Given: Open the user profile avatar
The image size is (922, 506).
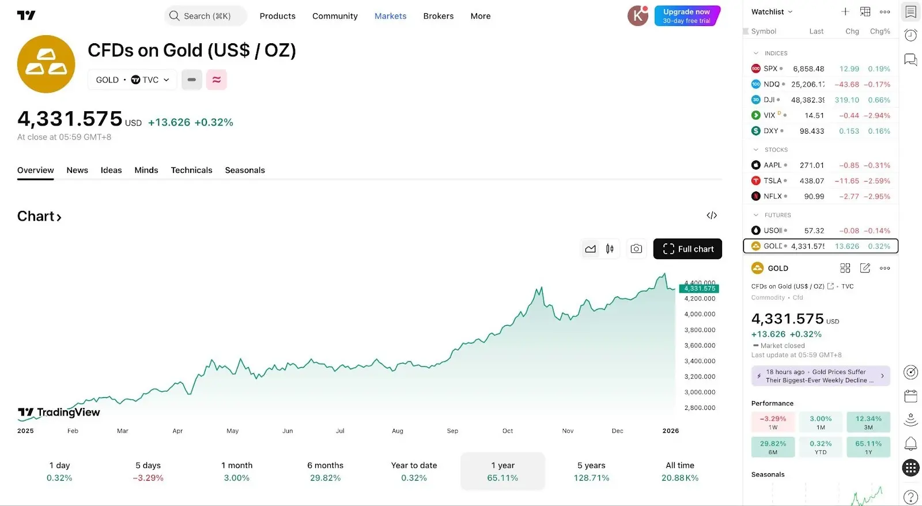Looking at the screenshot, I should click(x=638, y=16).
